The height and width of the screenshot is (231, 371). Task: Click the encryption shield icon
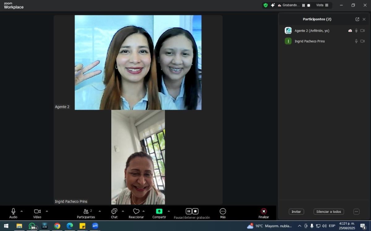(x=265, y=5)
